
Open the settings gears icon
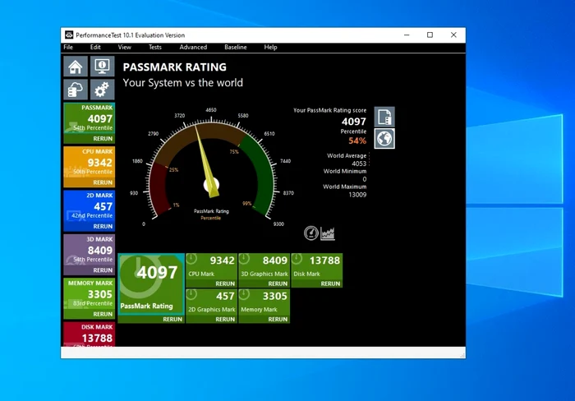(x=103, y=90)
